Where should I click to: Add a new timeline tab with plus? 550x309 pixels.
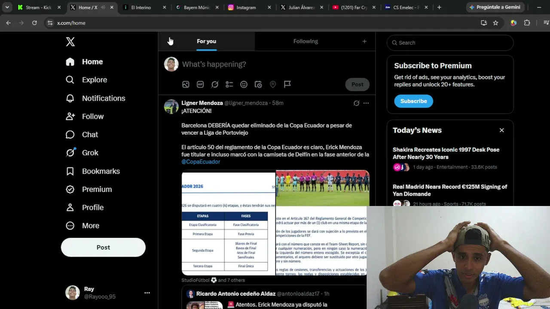pos(364,41)
